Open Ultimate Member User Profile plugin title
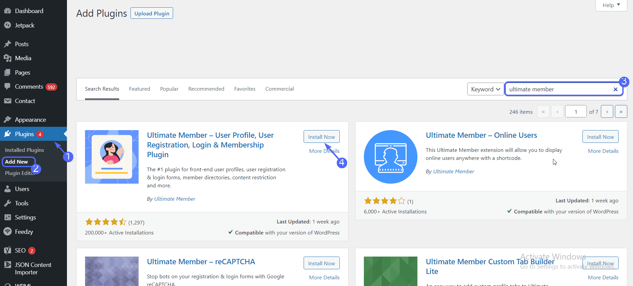Image resolution: width=633 pixels, height=286 pixels. 210,145
